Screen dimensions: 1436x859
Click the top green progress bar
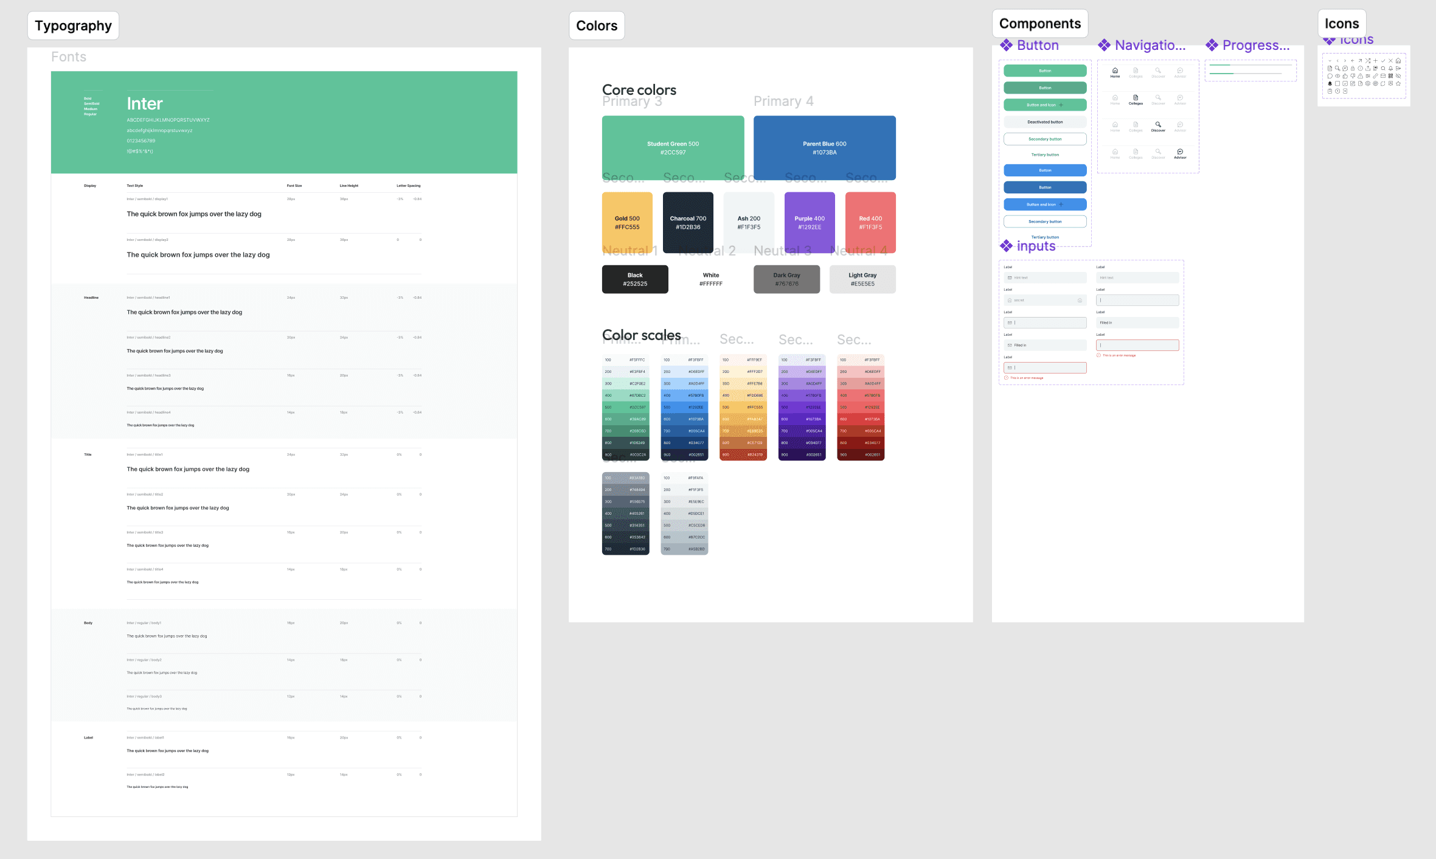[x=1219, y=65]
